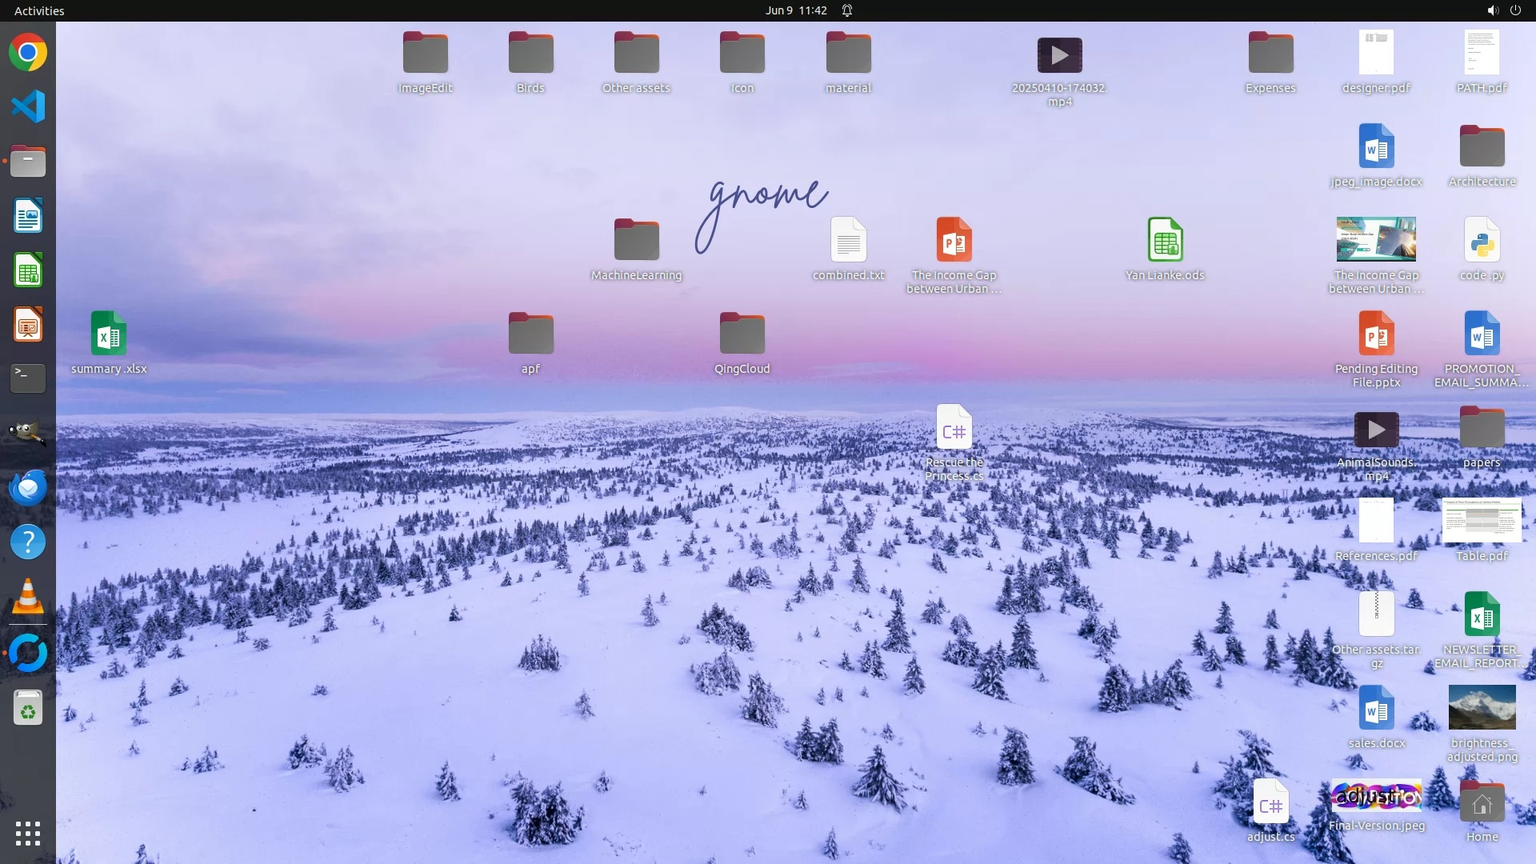Launch GIMP image editor from dock
Viewport: 1536px width, 864px height.
click(28, 433)
